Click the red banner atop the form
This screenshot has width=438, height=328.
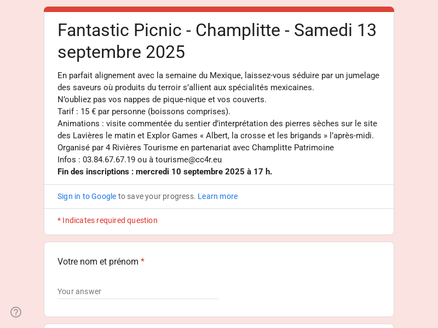click(219, 9)
